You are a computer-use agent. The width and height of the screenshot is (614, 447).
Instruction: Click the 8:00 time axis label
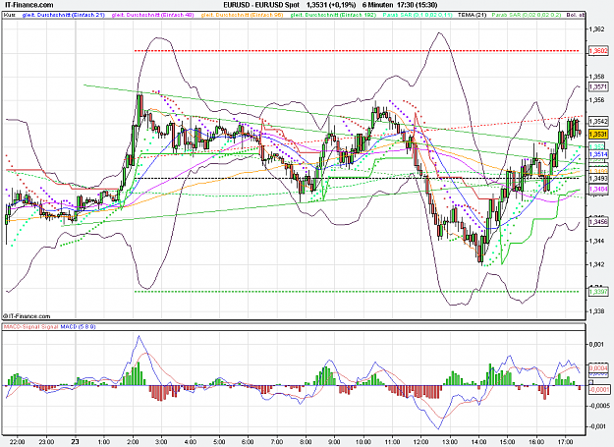306,442
